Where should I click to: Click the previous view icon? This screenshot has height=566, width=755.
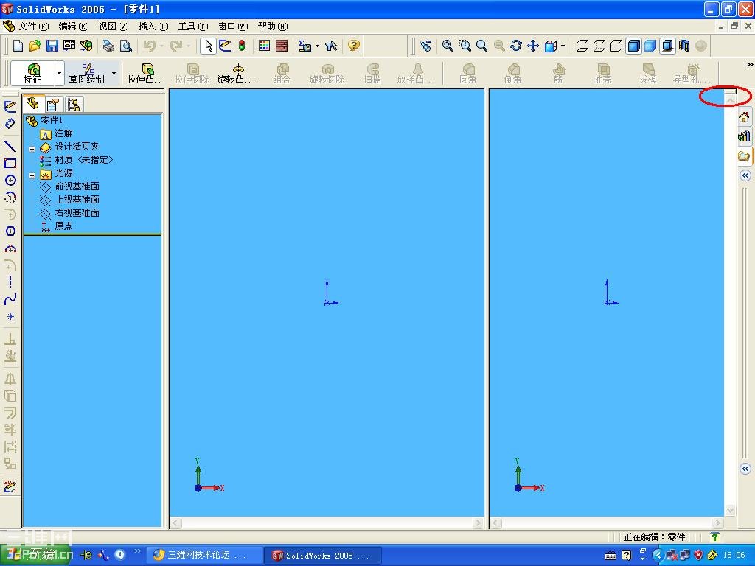425,46
